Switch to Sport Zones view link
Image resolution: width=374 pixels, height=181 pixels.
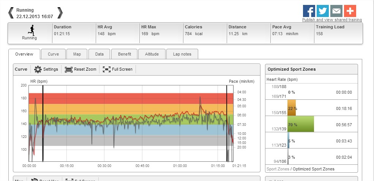click(x=278, y=169)
